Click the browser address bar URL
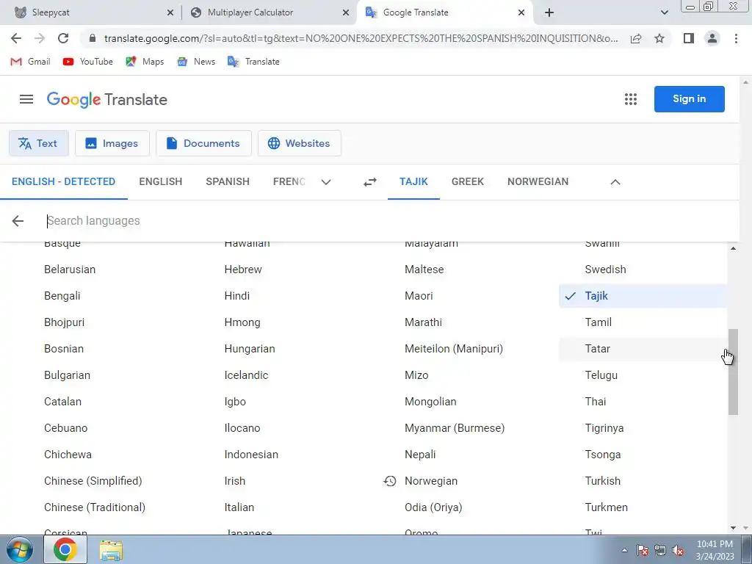The image size is (752, 564). coord(361,38)
